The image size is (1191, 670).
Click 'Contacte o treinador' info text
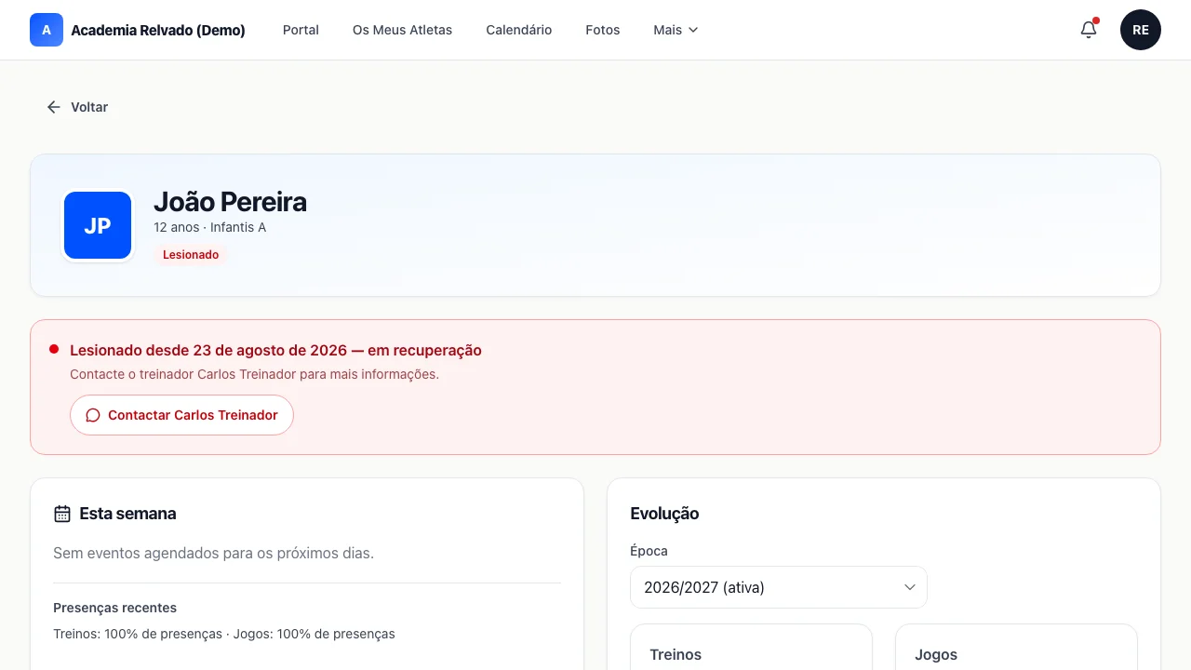(x=254, y=374)
